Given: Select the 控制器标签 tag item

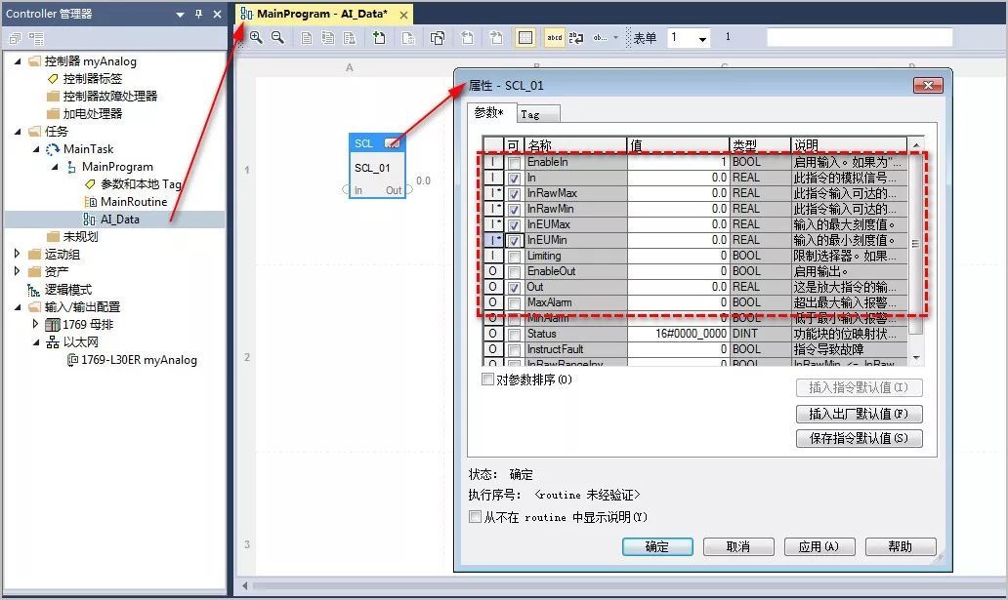Looking at the screenshot, I should pos(92,79).
